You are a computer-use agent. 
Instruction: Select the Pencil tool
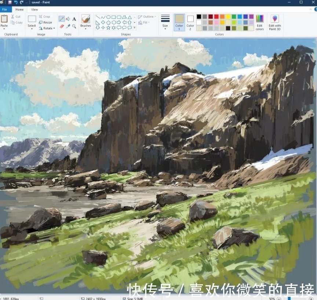61,18
